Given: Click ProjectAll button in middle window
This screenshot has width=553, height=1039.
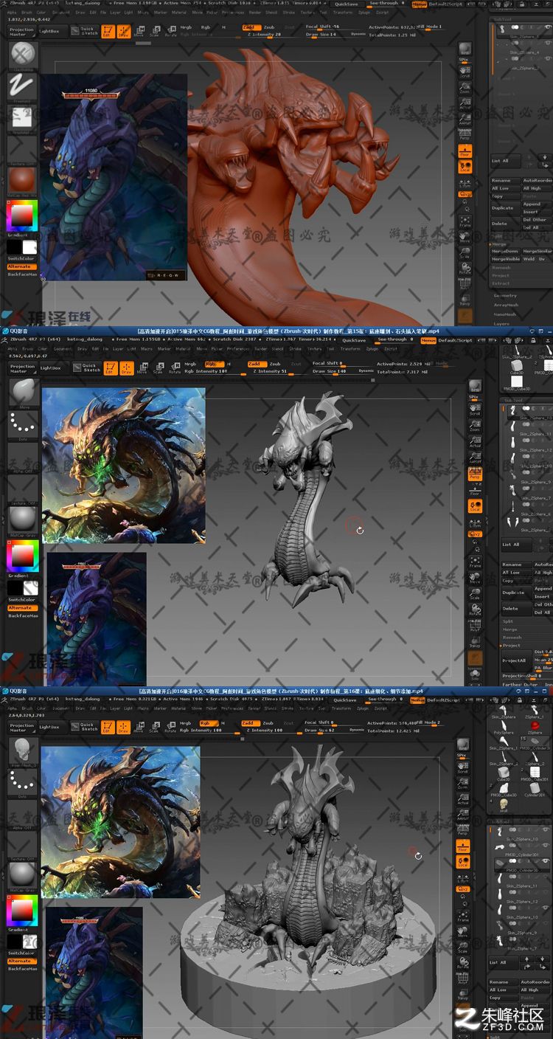Looking at the screenshot, I should [515, 660].
